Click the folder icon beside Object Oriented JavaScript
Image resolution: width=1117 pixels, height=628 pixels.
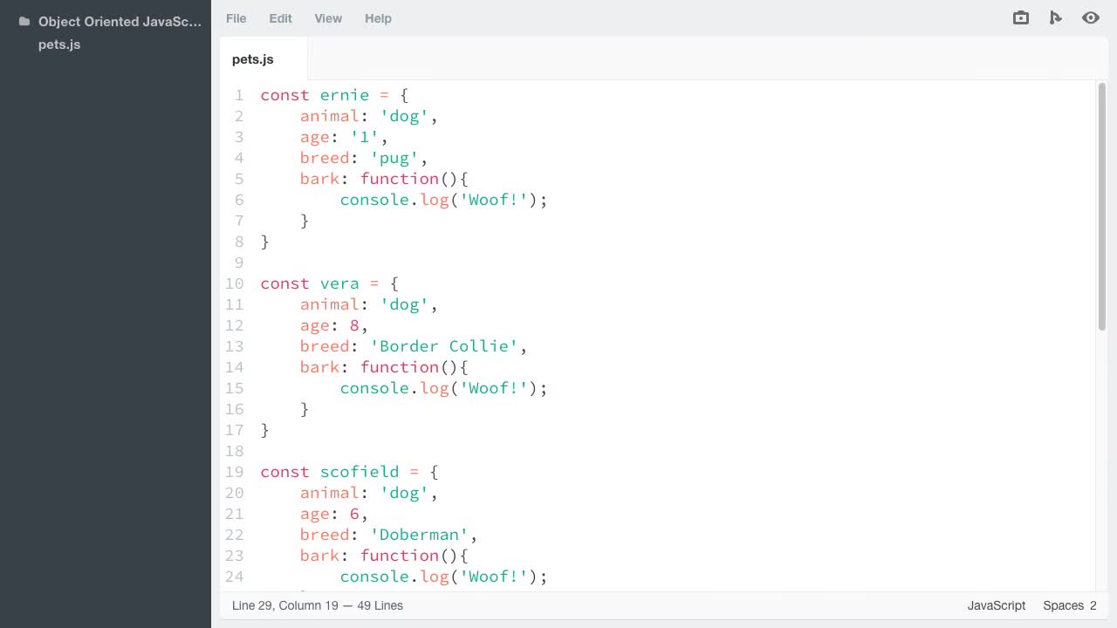click(x=23, y=21)
